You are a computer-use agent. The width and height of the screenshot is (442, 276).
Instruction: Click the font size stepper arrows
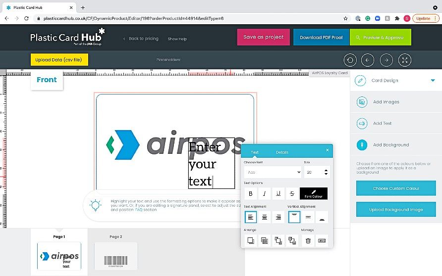point(326,172)
